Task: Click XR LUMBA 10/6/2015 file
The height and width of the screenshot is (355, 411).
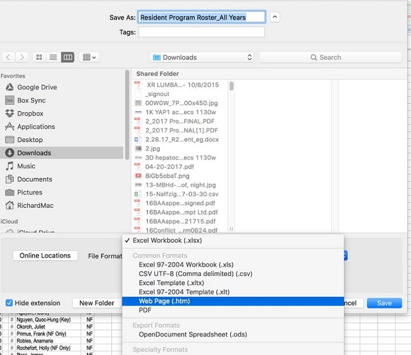Action: point(180,85)
